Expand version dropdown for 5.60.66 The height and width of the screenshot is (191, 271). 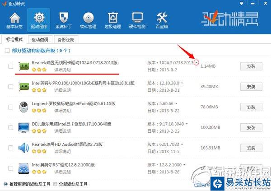(176, 103)
